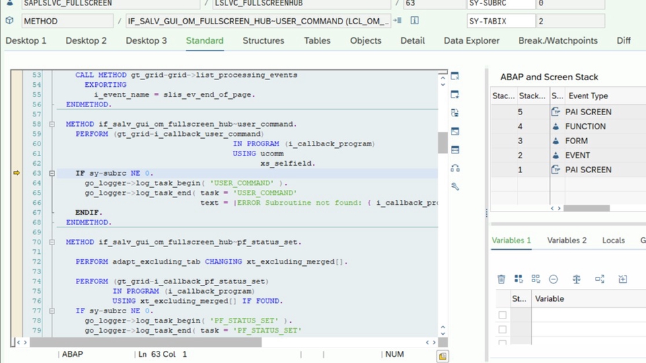
Task: Click the IF_SALV_GUI_OM_FULLSCREEN_HUB~USER_COMMAND field
Action: pyautogui.click(x=258, y=21)
